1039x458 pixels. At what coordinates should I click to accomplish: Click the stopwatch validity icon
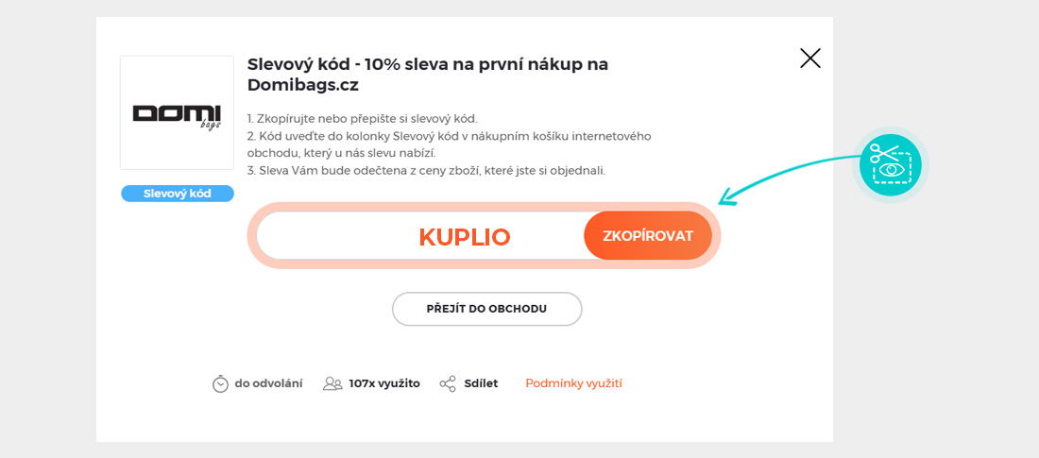(220, 383)
